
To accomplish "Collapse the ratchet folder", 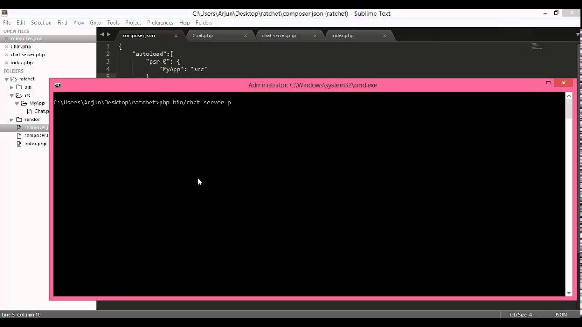I will [x=6, y=79].
